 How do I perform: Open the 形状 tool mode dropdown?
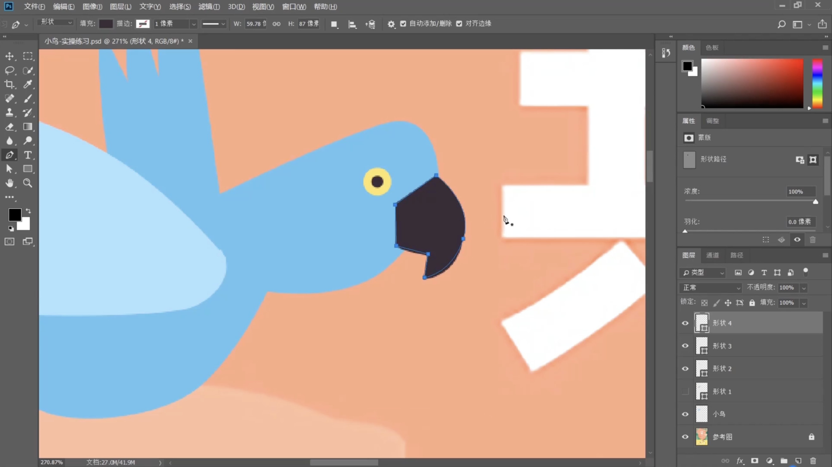[56, 22]
